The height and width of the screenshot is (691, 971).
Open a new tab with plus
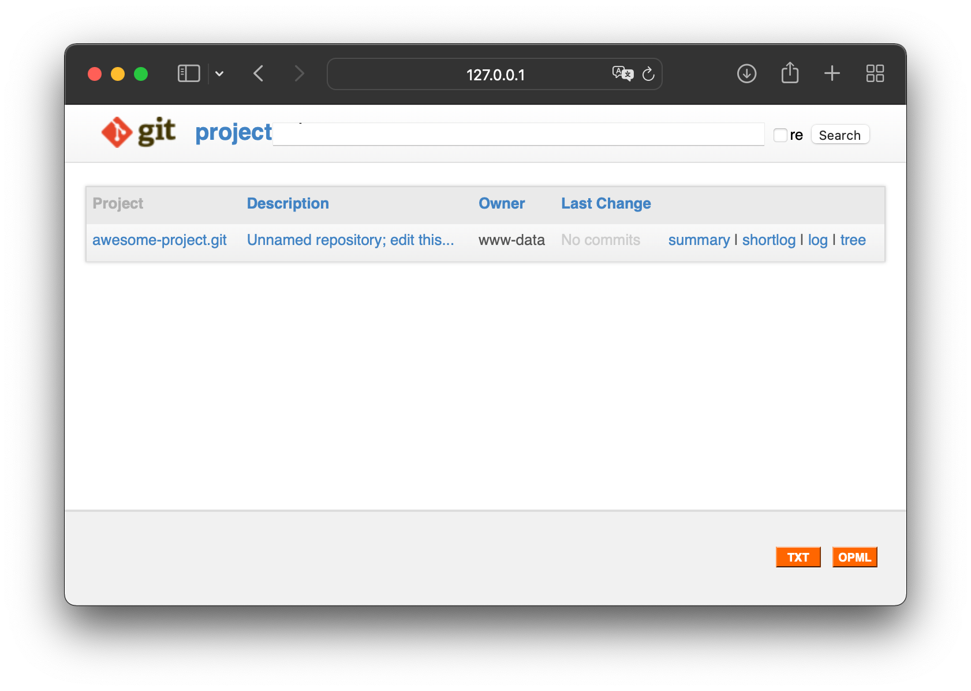(832, 73)
